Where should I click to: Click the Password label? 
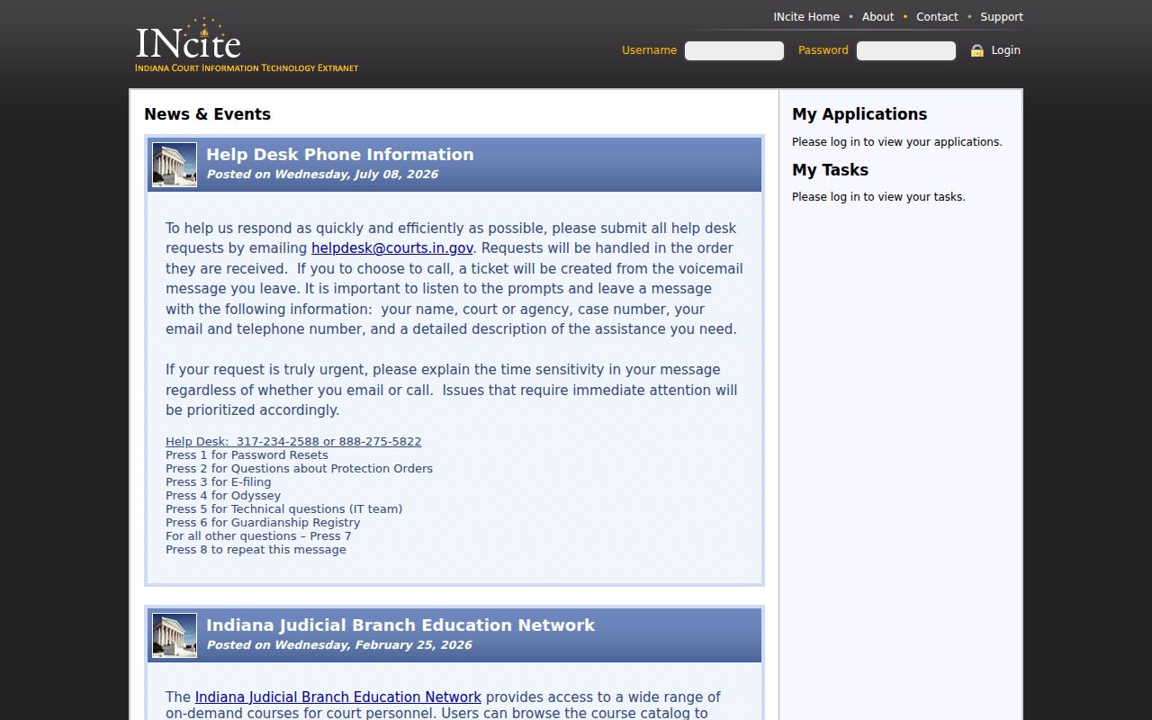pyautogui.click(x=823, y=50)
